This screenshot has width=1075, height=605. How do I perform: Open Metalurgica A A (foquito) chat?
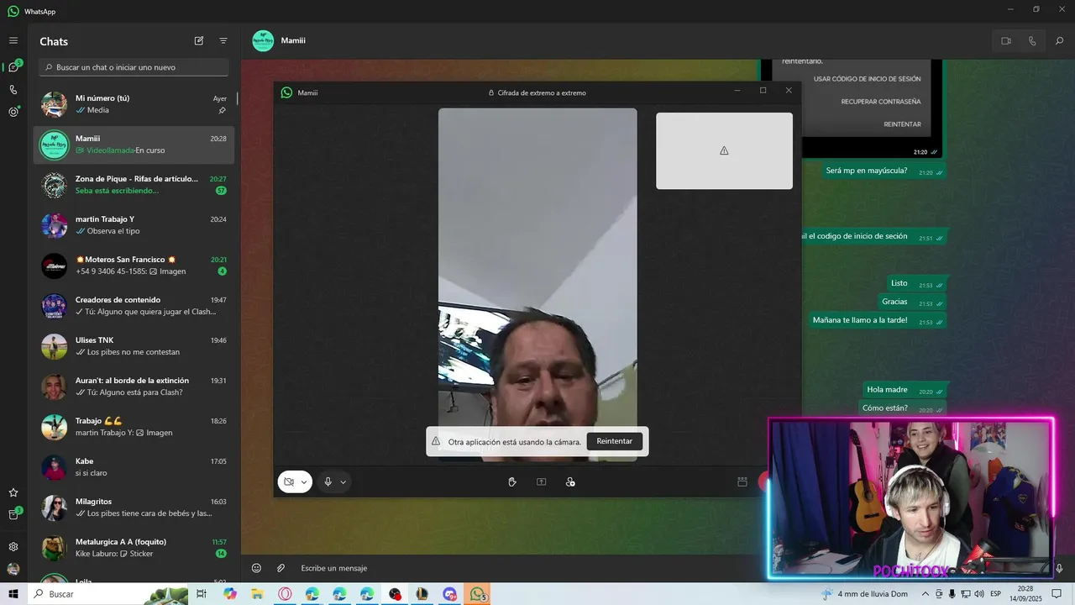coord(134,548)
